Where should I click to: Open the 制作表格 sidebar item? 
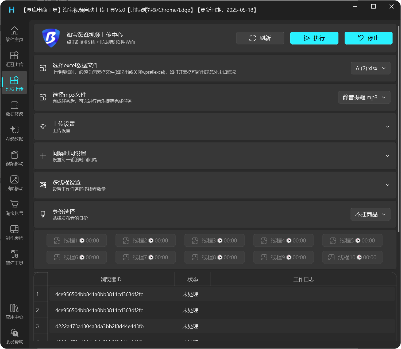point(14,233)
